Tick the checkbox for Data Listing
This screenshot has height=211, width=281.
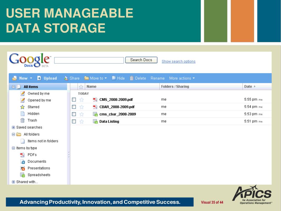(74, 121)
